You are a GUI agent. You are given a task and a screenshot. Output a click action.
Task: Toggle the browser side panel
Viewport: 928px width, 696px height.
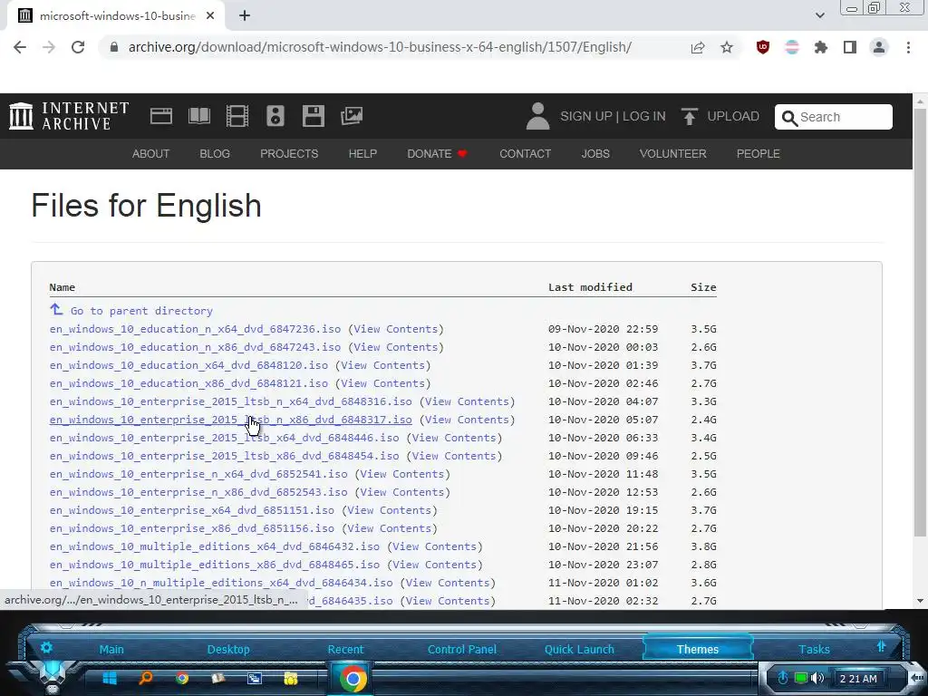850,47
